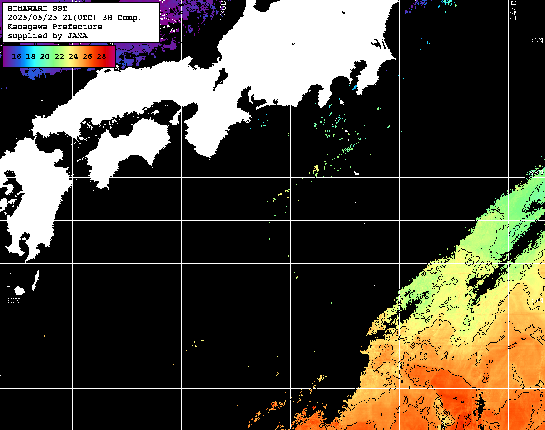Viewport: 545px width, 430px height.
Task: Pick the 24 value on the color scale
Action: tap(73, 57)
